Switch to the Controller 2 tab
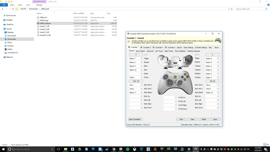The width and height of the screenshot is (270, 152). (x=145, y=48)
